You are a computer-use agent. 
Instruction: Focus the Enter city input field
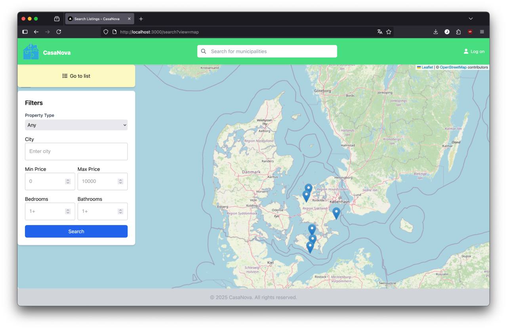tap(76, 151)
